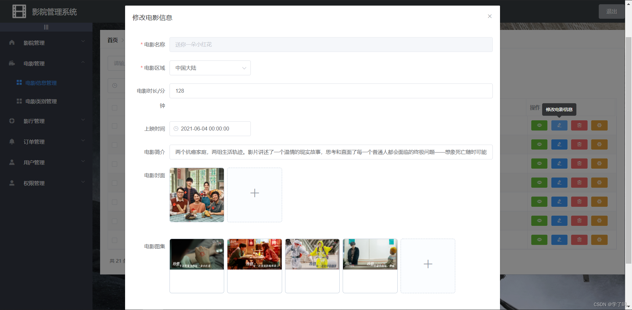Image resolution: width=632 pixels, height=310 pixels.
Task: Click last row green eye view button
Action: pos(539,240)
